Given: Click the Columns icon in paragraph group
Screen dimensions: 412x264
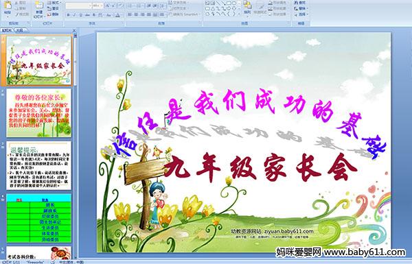Looking at the screenshot, I should [162, 14].
